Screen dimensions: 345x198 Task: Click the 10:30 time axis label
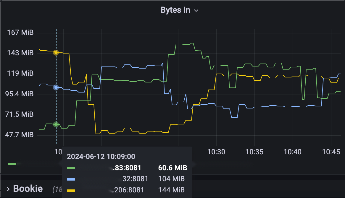pos(216,152)
